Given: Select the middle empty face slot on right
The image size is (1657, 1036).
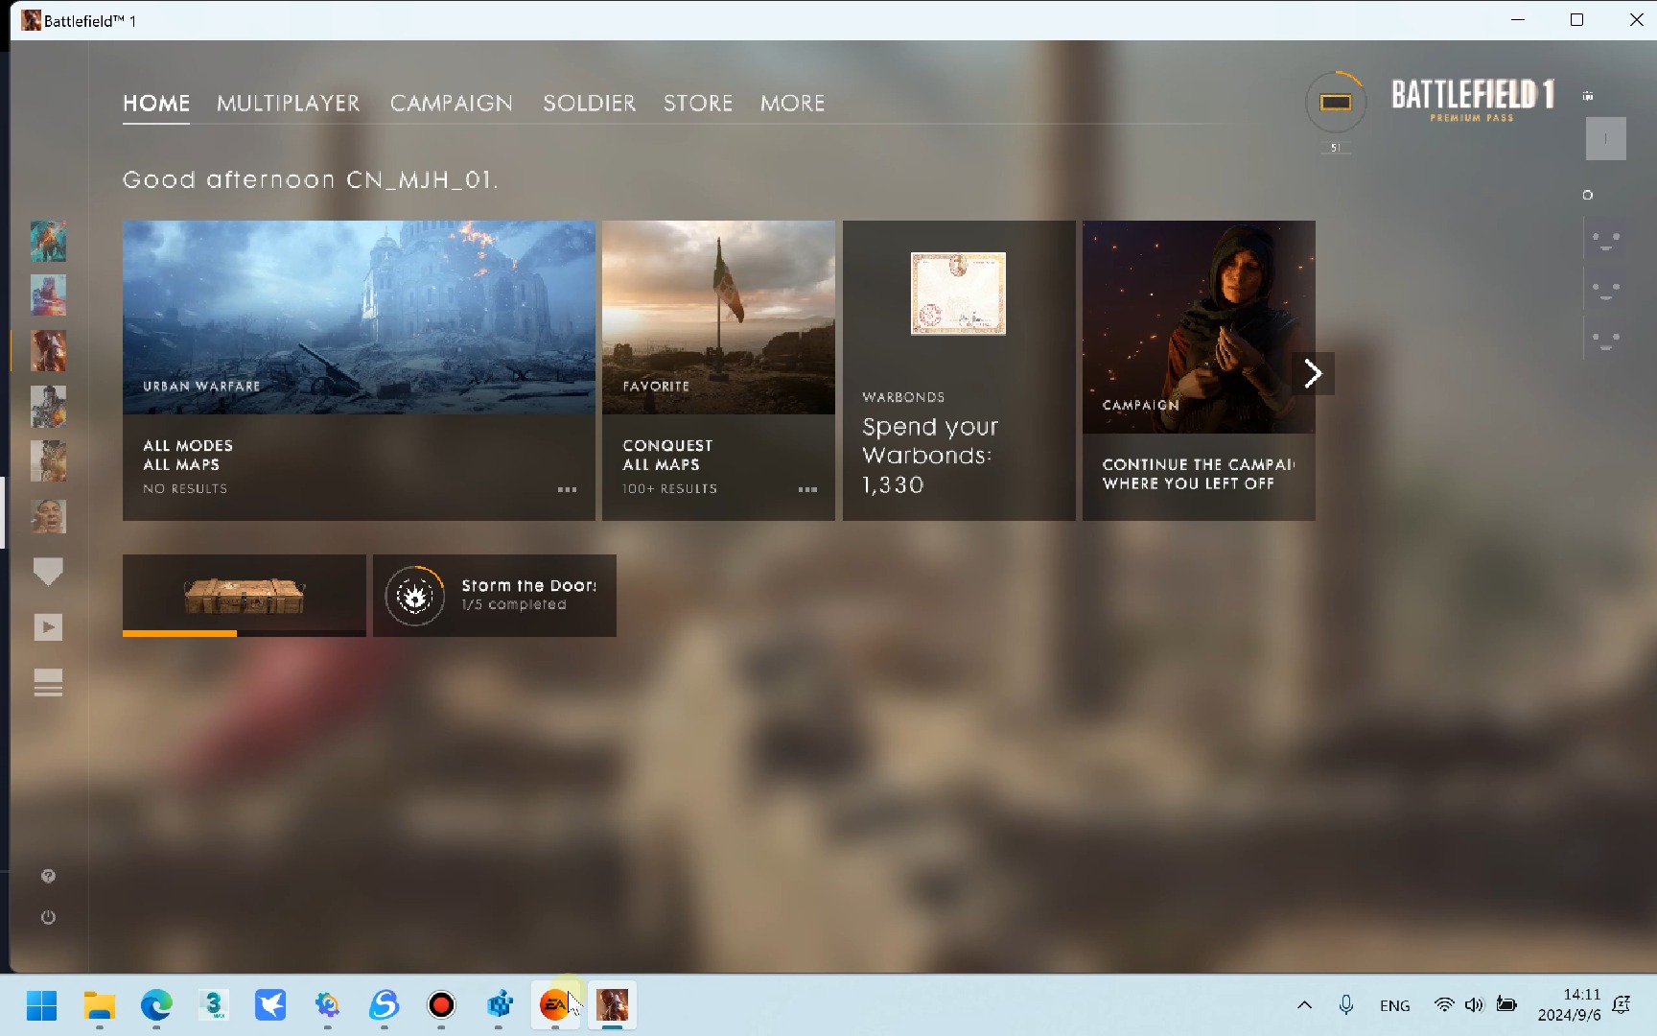Looking at the screenshot, I should coord(1606,290).
